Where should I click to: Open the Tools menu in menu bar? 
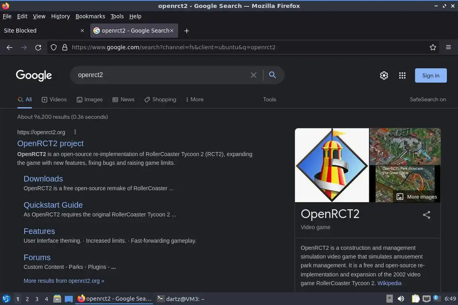pos(117,16)
